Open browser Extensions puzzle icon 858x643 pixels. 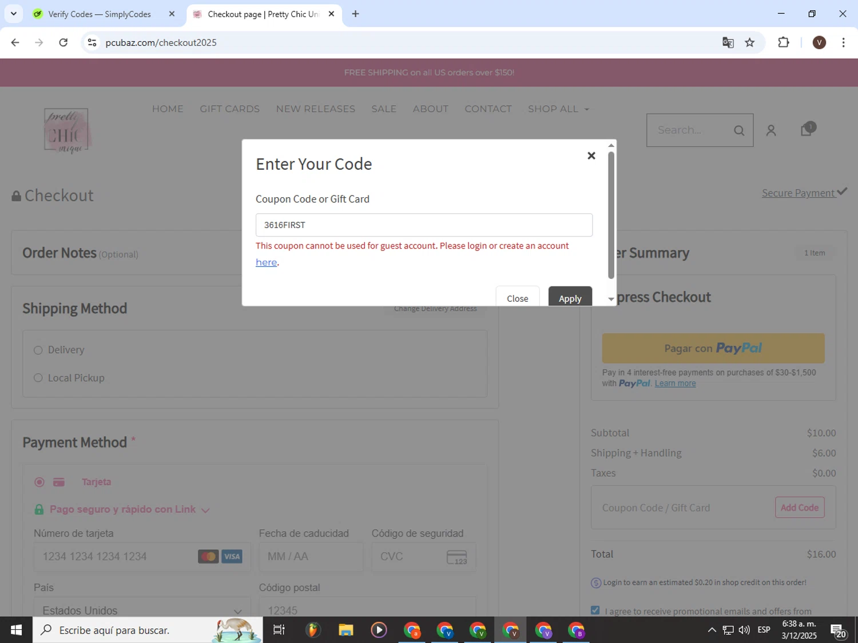[x=784, y=42]
